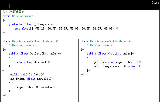The width and height of the screenshot is (160, 102).
Task: Click the black header bar
Action: click(x=80, y=5)
